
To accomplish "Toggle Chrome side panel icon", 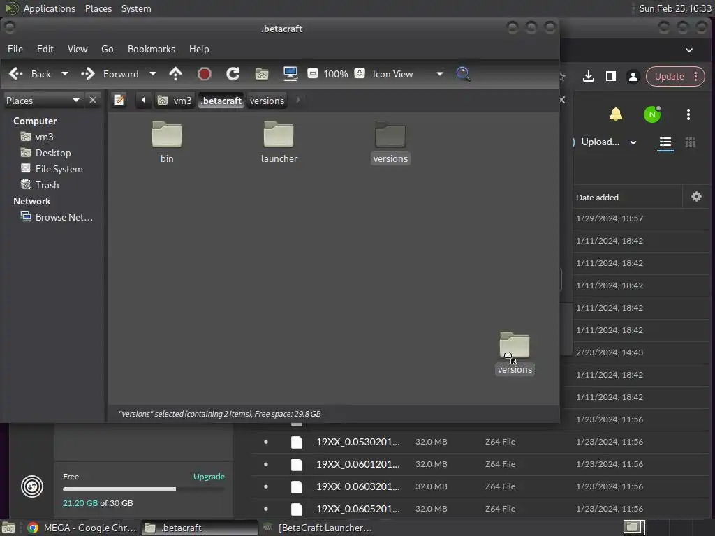I will point(611,76).
